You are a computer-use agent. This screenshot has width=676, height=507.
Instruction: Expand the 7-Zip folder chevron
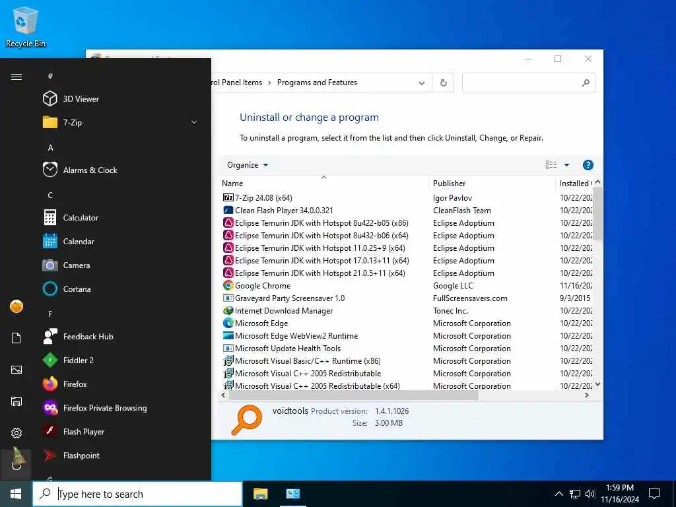(x=194, y=122)
